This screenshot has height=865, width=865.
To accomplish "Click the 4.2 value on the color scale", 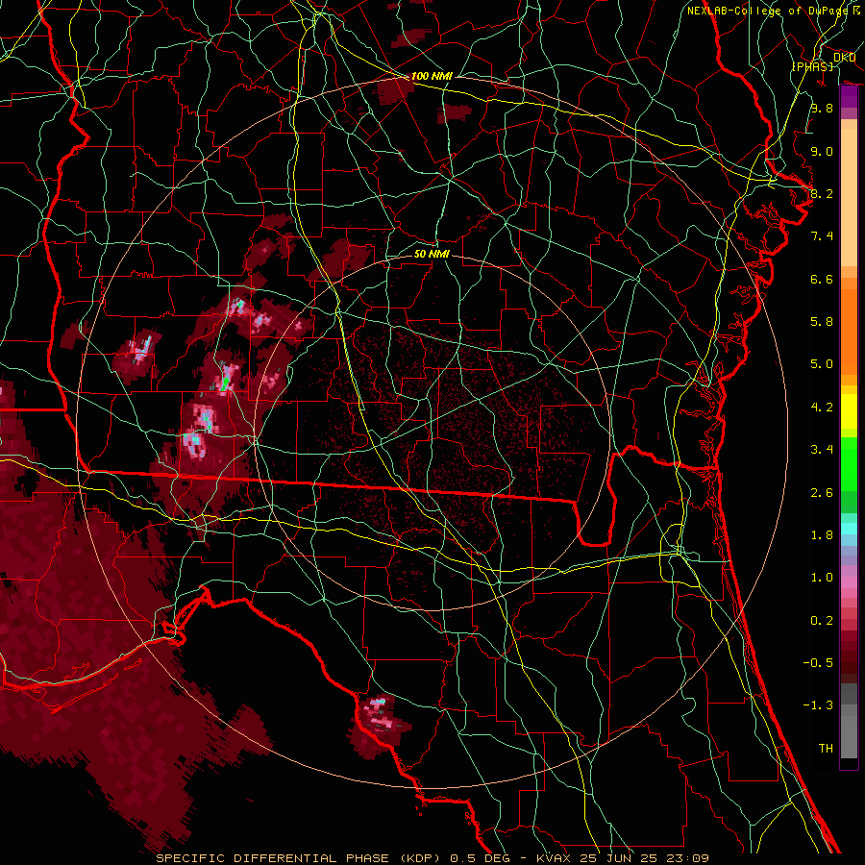I will tap(822, 408).
